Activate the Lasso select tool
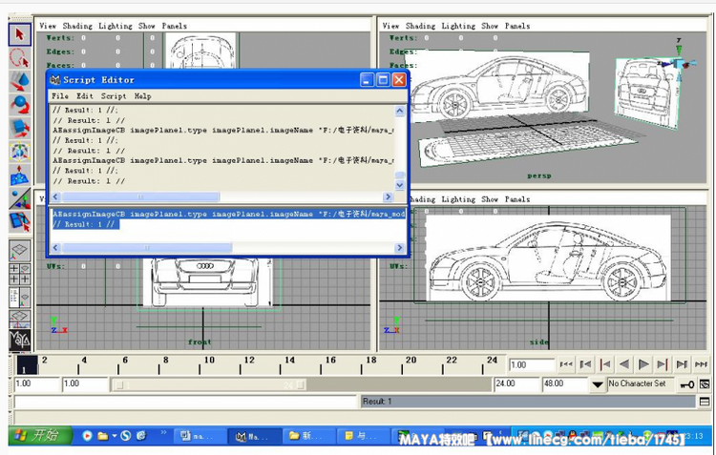Viewport: 716px width, 455px height. (x=20, y=58)
